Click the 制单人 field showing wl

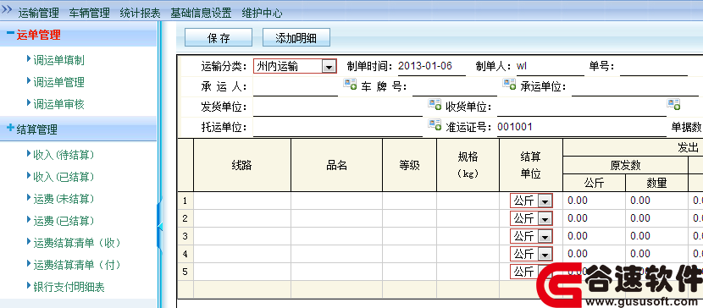point(550,66)
